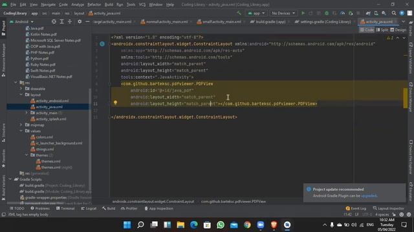Screen dimensions: 414x232
Task: Jump to next highlighted error arrow
Action: tap(404, 38)
